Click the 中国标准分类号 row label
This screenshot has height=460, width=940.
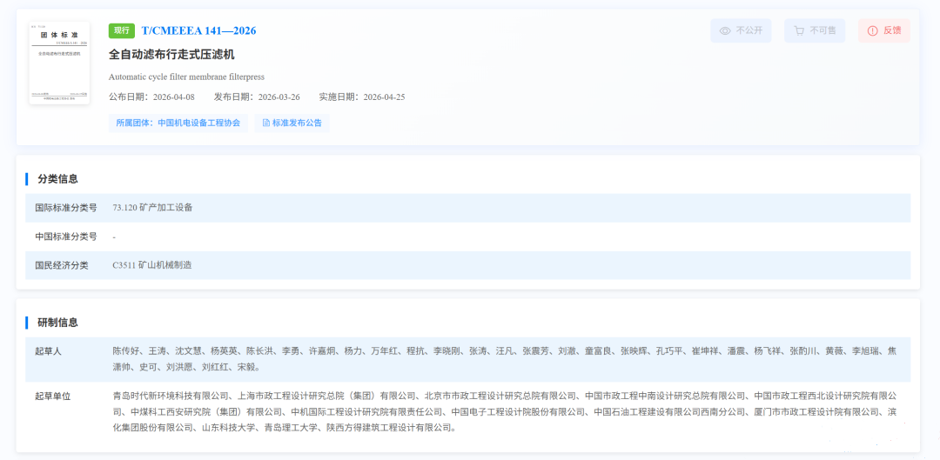[x=66, y=237]
